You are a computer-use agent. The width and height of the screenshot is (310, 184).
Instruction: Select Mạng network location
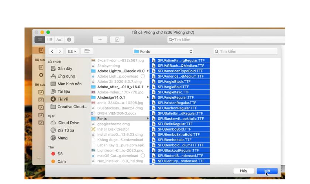[68, 138]
